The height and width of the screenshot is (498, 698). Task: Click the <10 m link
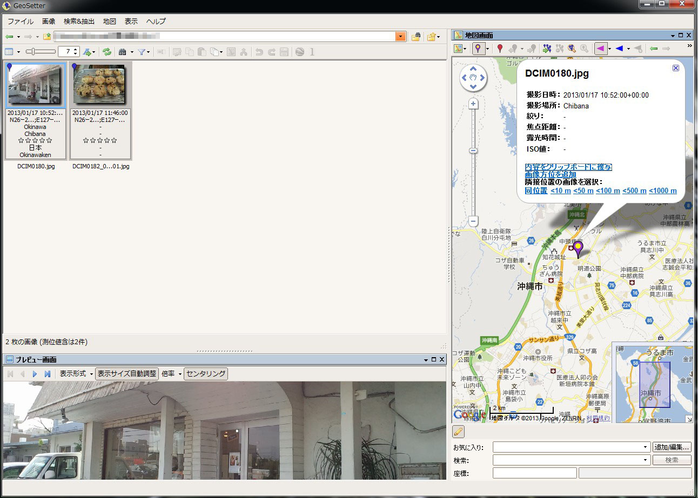tap(561, 190)
